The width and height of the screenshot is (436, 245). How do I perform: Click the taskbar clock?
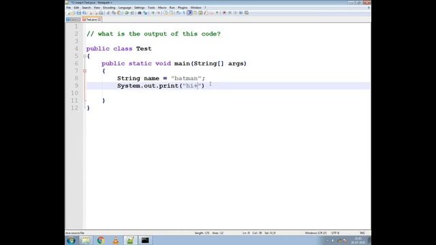358,240
